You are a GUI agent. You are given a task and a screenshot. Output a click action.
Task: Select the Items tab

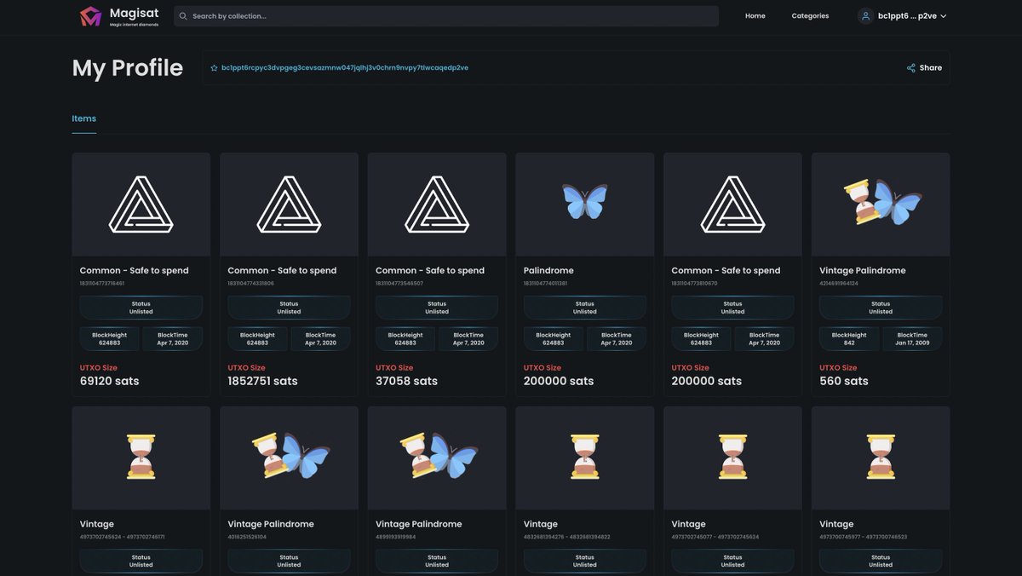tap(83, 118)
